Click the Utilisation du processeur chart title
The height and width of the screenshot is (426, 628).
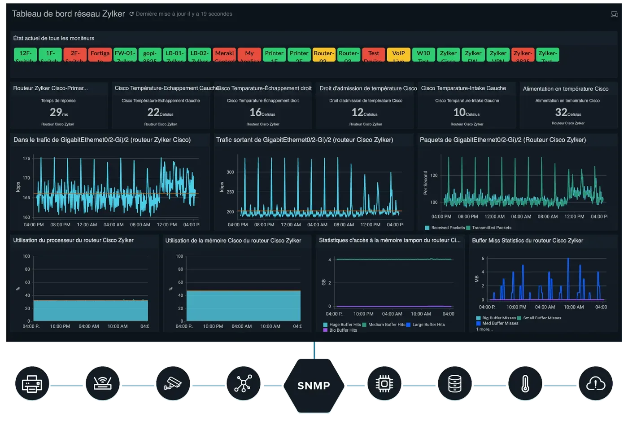coord(74,240)
